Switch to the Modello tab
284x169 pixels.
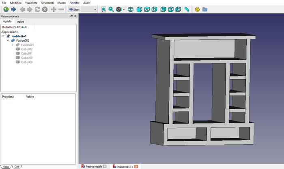tap(7, 21)
